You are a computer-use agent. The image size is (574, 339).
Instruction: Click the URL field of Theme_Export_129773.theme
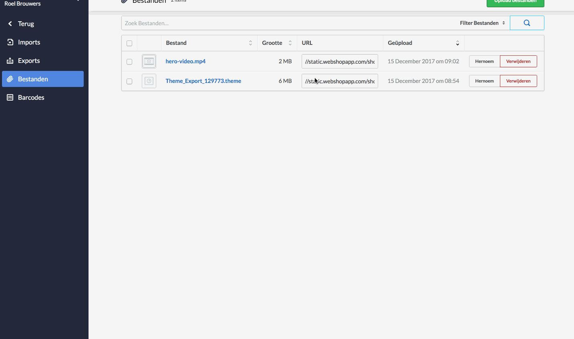(x=340, y=81)
